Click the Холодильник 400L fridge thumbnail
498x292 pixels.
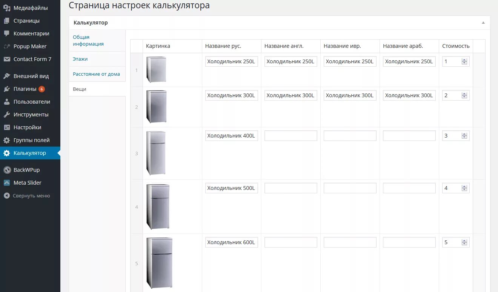click(156, 153)
